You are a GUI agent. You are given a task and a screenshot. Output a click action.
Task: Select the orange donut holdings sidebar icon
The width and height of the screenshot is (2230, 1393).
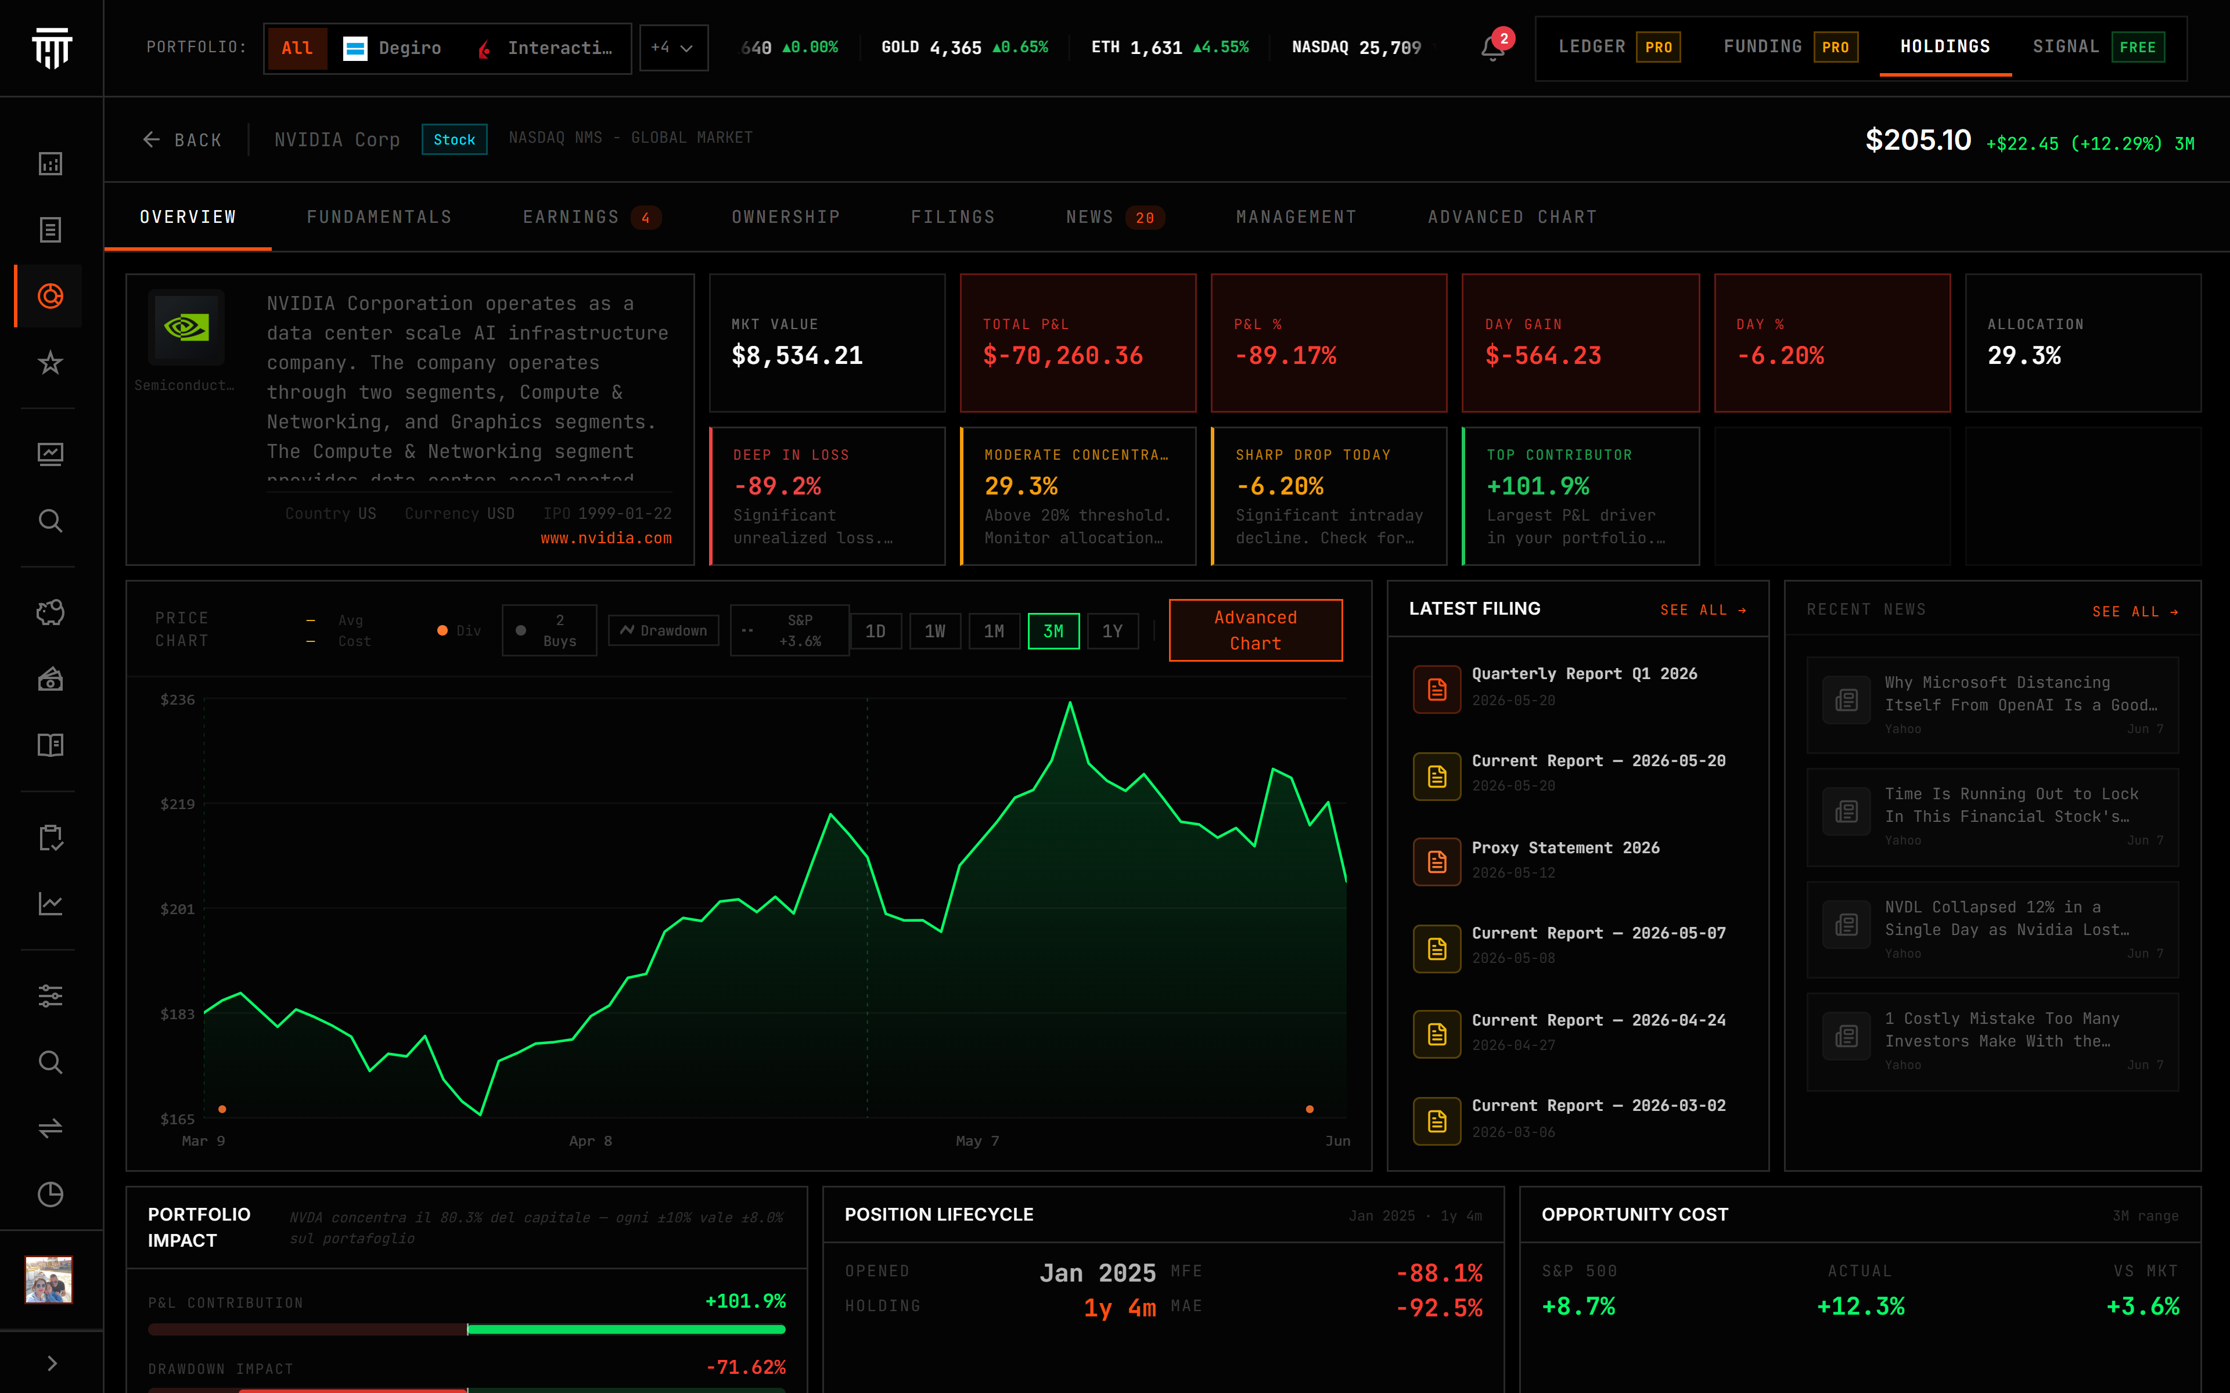(51, 296)
